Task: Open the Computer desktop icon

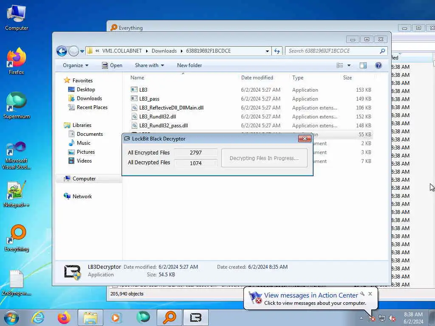Action: click(17, 17)
